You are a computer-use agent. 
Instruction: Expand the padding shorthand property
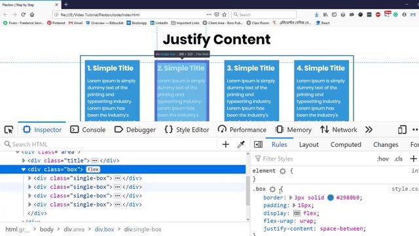(x=294, y=205)
